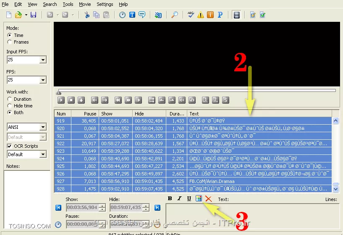Viewport: 343px width, 235px height.
Task: Expand the Input FPS dropdown
Action: pyautogui.click(x=43, y=60)
